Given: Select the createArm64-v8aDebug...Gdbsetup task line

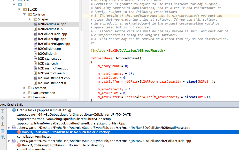Looking at the screenshot, I should pos(64,119).
